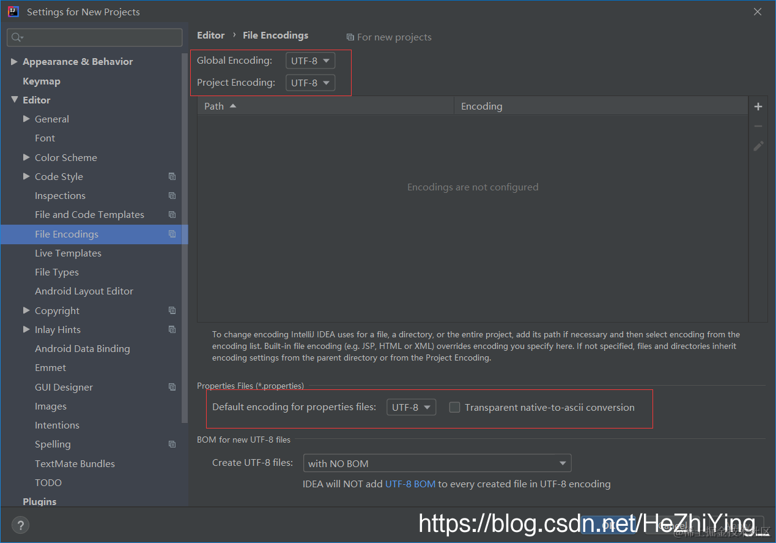Open the Project Encoding dropdown
The width and height of the screenshot is (776, 543).
click(x=310, y=83)
